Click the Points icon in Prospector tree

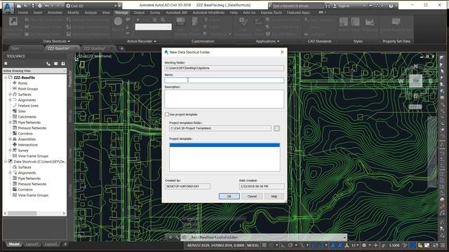tap(15, 83)
